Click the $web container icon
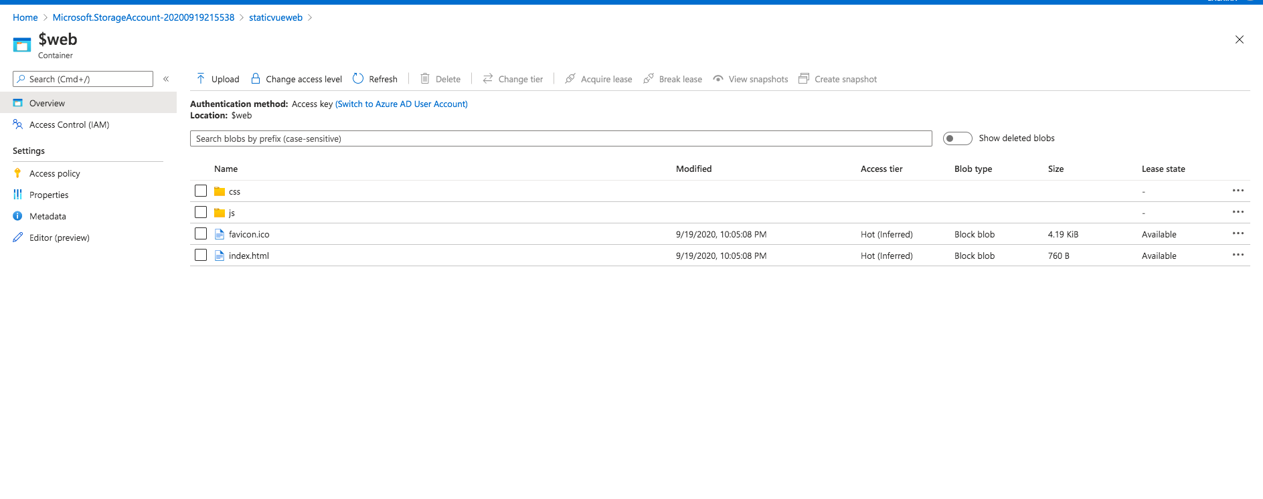The width and height of the screenshot is (1263, 499). pyautogui.click(x=22, y=45)
